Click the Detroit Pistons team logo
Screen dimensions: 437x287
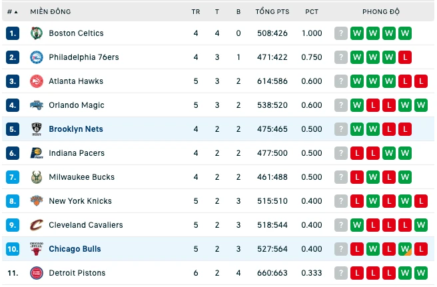coord(37,273)
